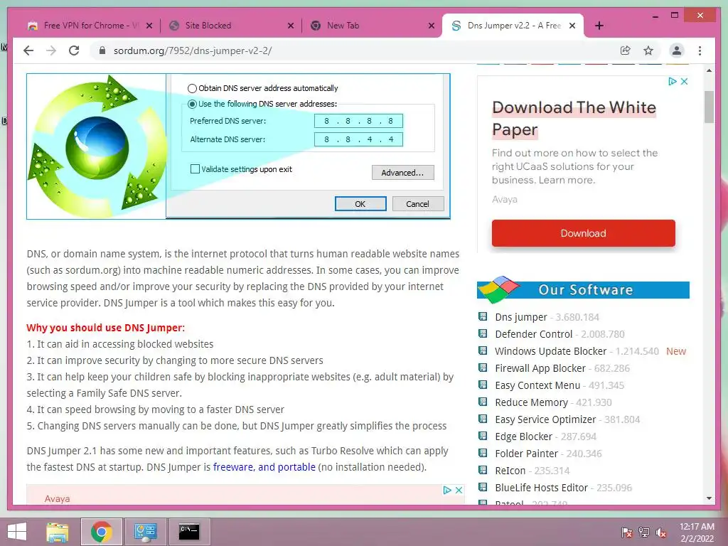Open the Download The White Paper headline
This screenshot has width=728, height=546.
(x=574, y=119)
